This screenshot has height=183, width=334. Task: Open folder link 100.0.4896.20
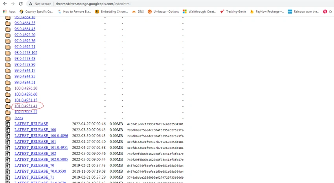point(26,88)
